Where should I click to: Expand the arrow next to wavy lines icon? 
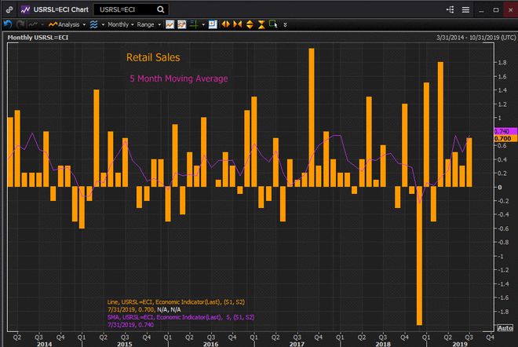[103, 25]
